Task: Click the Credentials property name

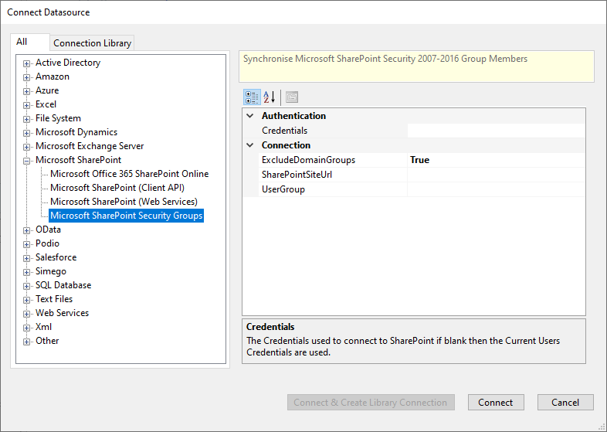Action: click(x=284, y=131)
